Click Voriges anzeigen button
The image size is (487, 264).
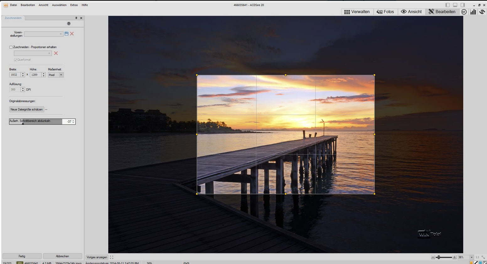tap(97, 257)
